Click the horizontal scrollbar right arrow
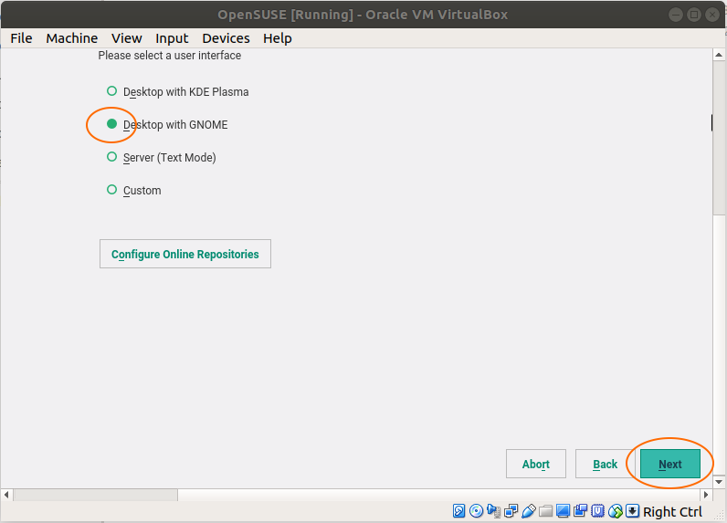Viewport: 727px width, 523px height. click(x=706, y=495)
